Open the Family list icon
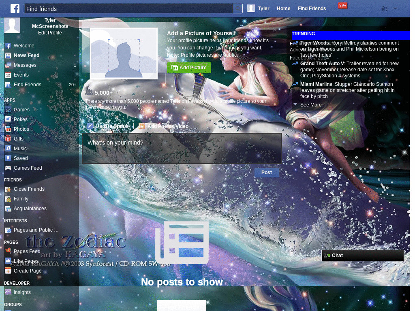This screenshot has width=415, height=311. click(8, 199)
